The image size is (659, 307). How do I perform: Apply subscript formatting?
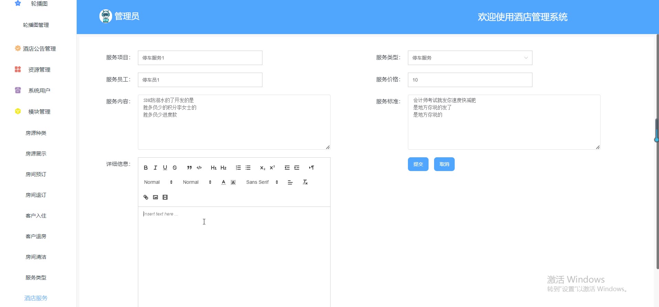pos(262,168)
